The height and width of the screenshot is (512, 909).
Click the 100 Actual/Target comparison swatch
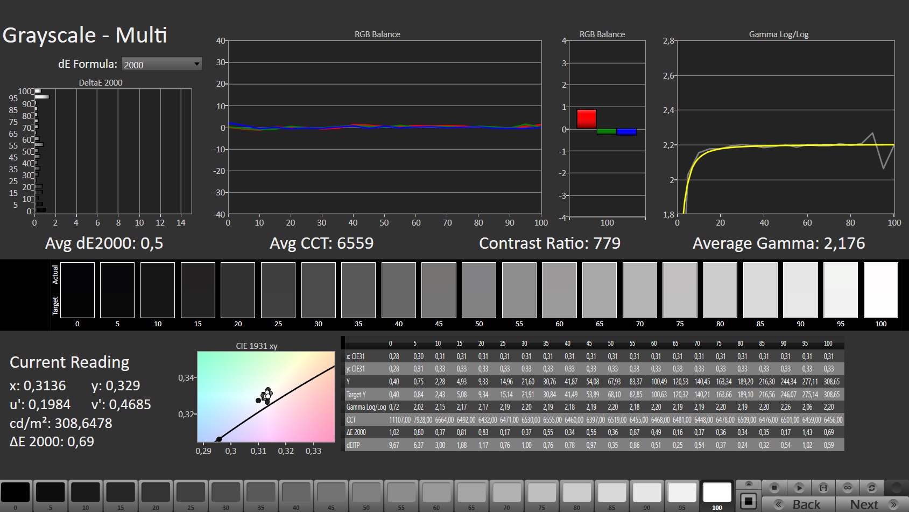[881, 290]
